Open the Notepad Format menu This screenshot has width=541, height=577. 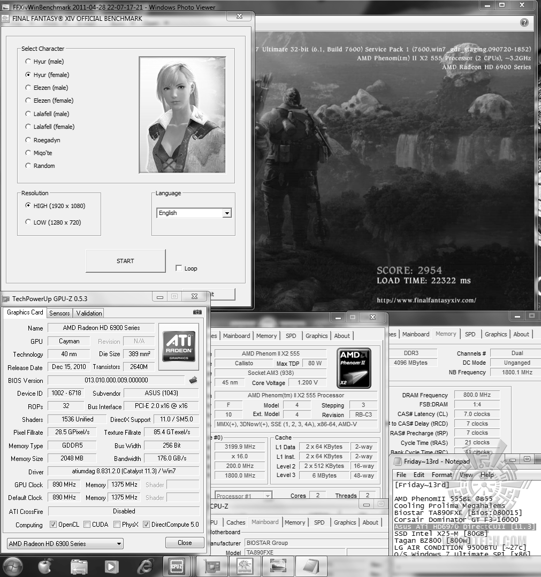[441, 475]
